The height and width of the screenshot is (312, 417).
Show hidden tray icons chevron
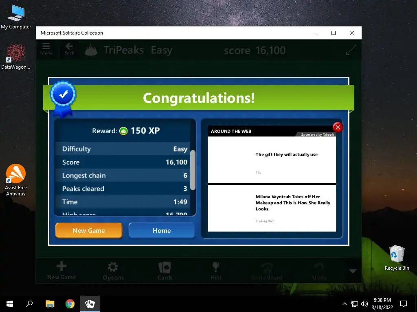pyautogui.click(x=345, y=304)
